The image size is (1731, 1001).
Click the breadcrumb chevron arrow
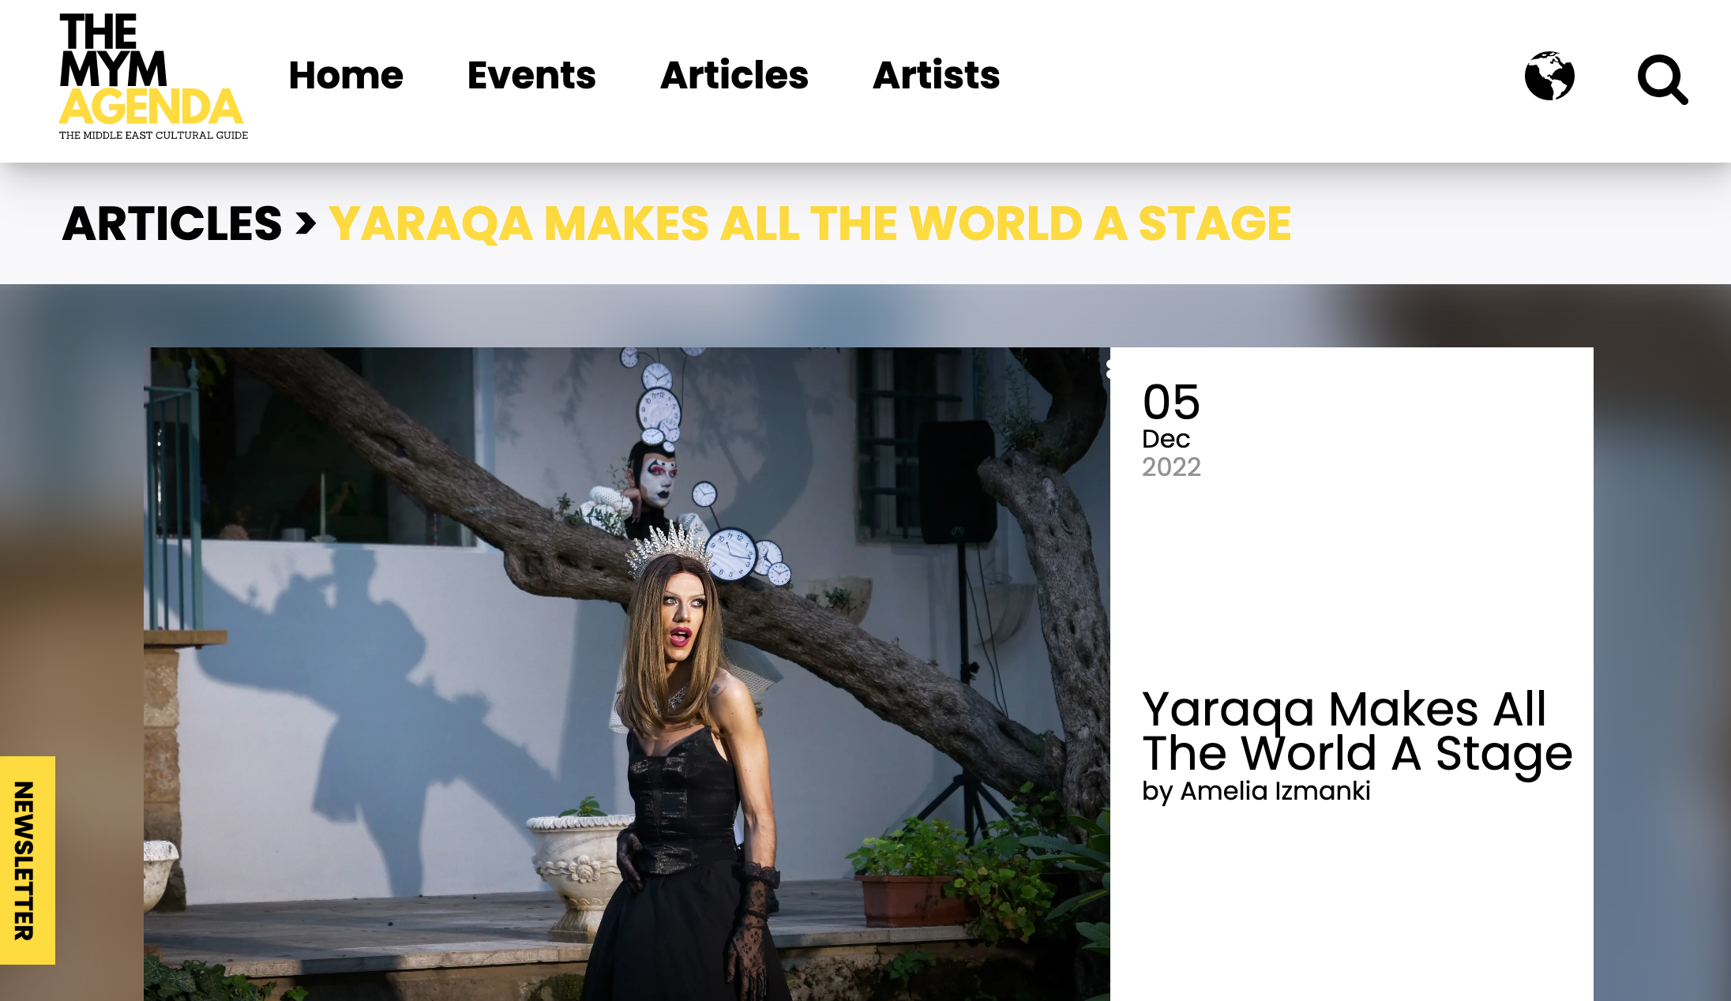306,223
